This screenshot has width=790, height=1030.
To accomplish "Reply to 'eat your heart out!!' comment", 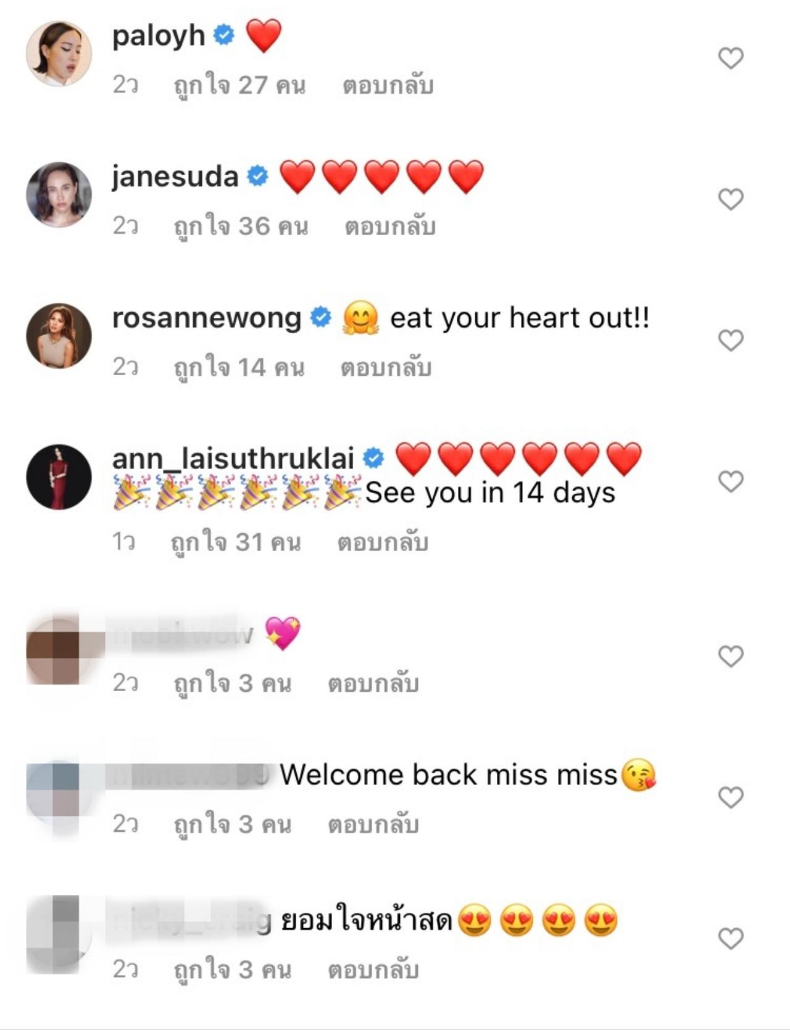I will (x=386, y=367).
